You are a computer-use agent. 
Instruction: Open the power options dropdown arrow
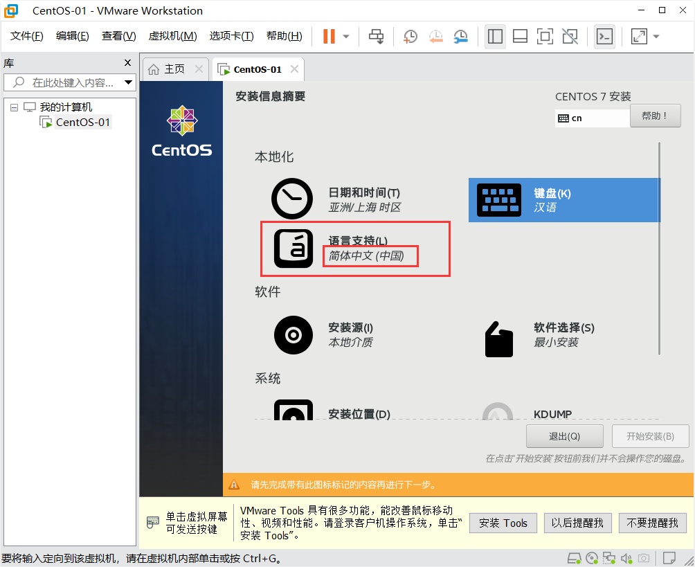point(346,37)
